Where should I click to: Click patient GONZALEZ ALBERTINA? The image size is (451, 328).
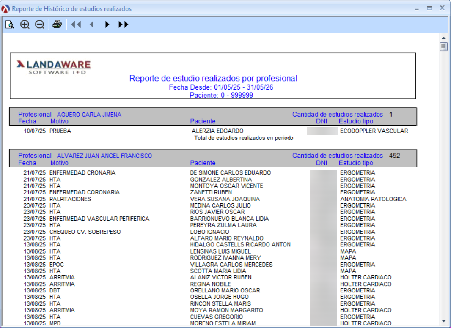[221, 180]
